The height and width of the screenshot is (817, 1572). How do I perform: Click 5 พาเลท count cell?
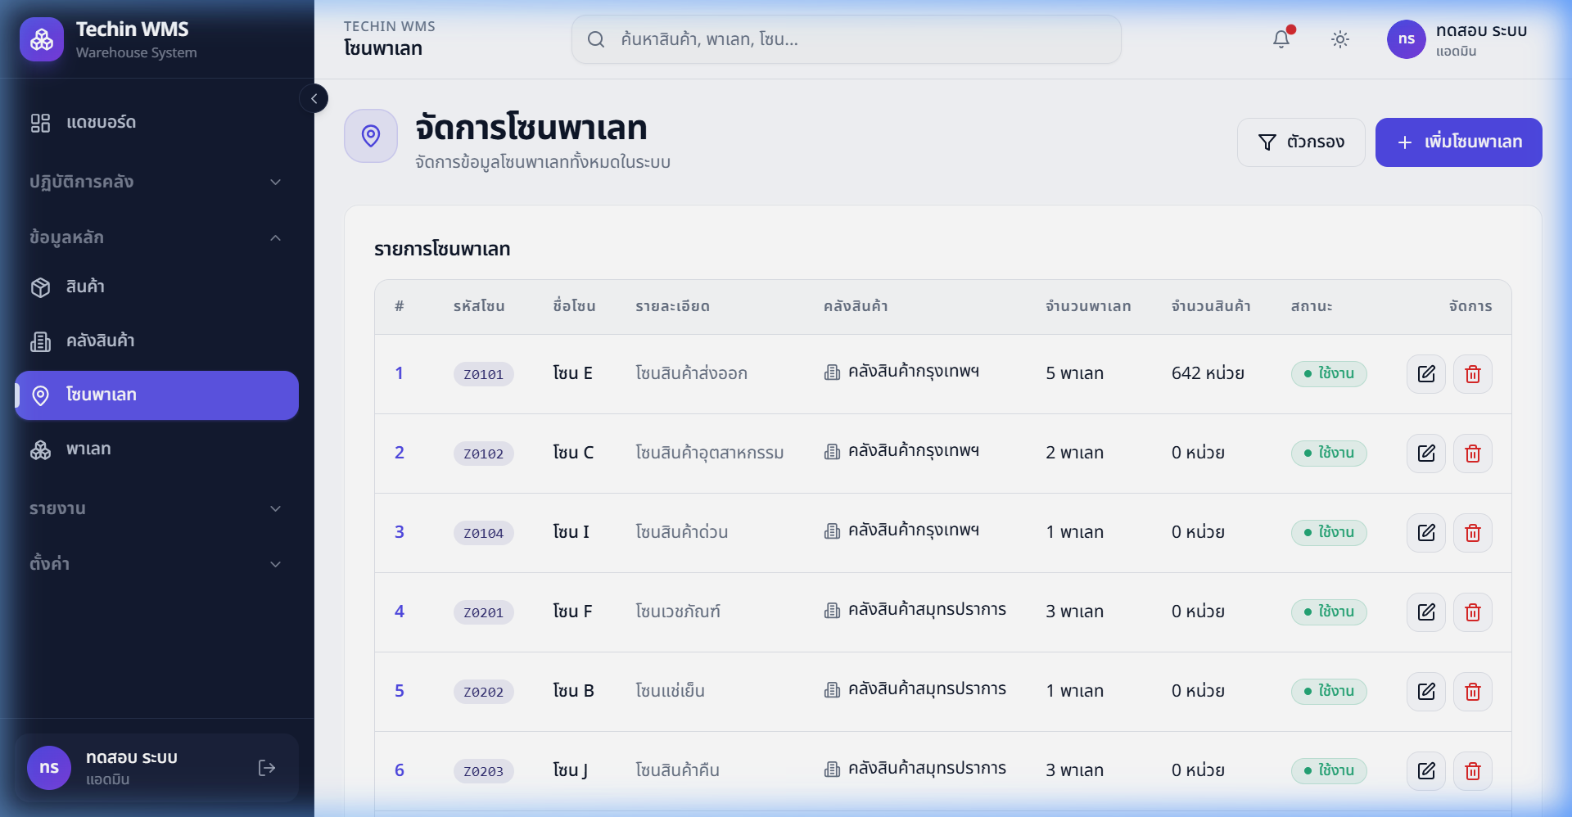pos(1074,373)
